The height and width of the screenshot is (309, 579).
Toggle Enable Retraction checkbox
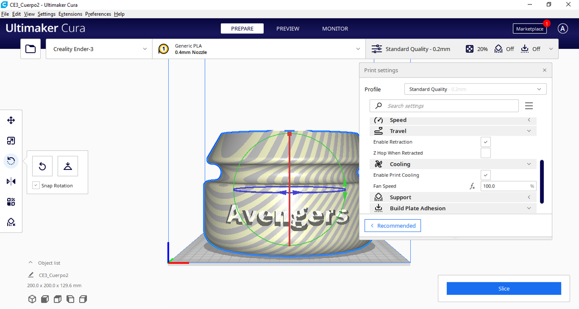coord(485,142)
